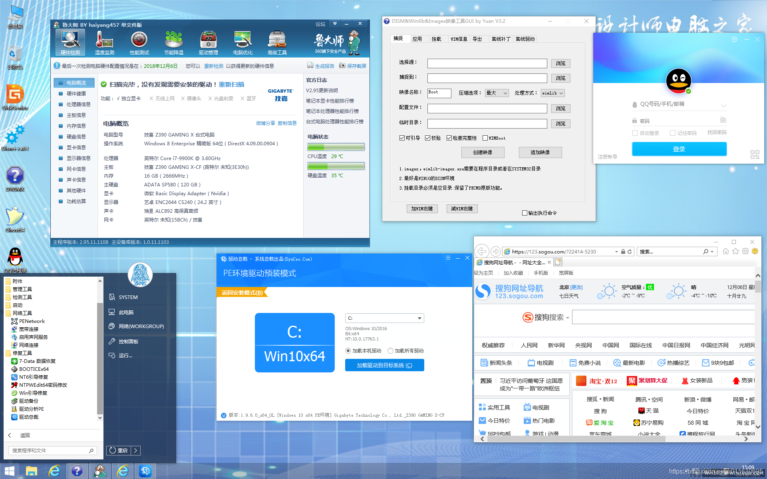Click browser refresh icon in address bar
This screenshot has height=479, width=767.
coord(630,251)
